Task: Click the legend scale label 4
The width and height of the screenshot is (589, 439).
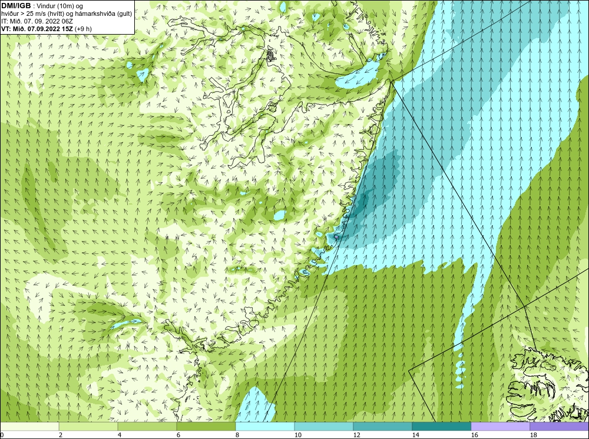Action: [119, 435]
